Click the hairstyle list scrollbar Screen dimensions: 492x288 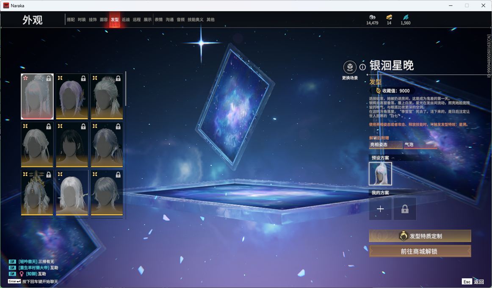[125, 89]
